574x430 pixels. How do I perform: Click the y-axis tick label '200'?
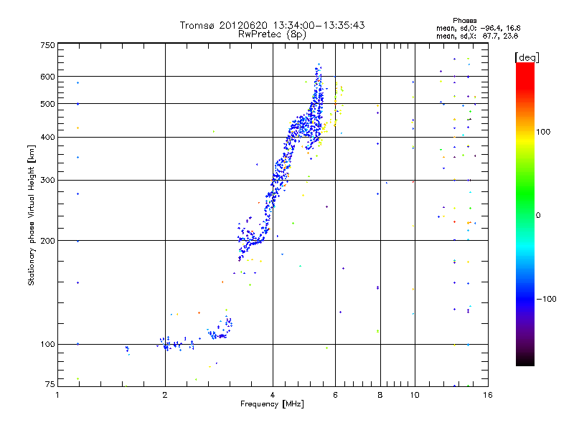47,241
